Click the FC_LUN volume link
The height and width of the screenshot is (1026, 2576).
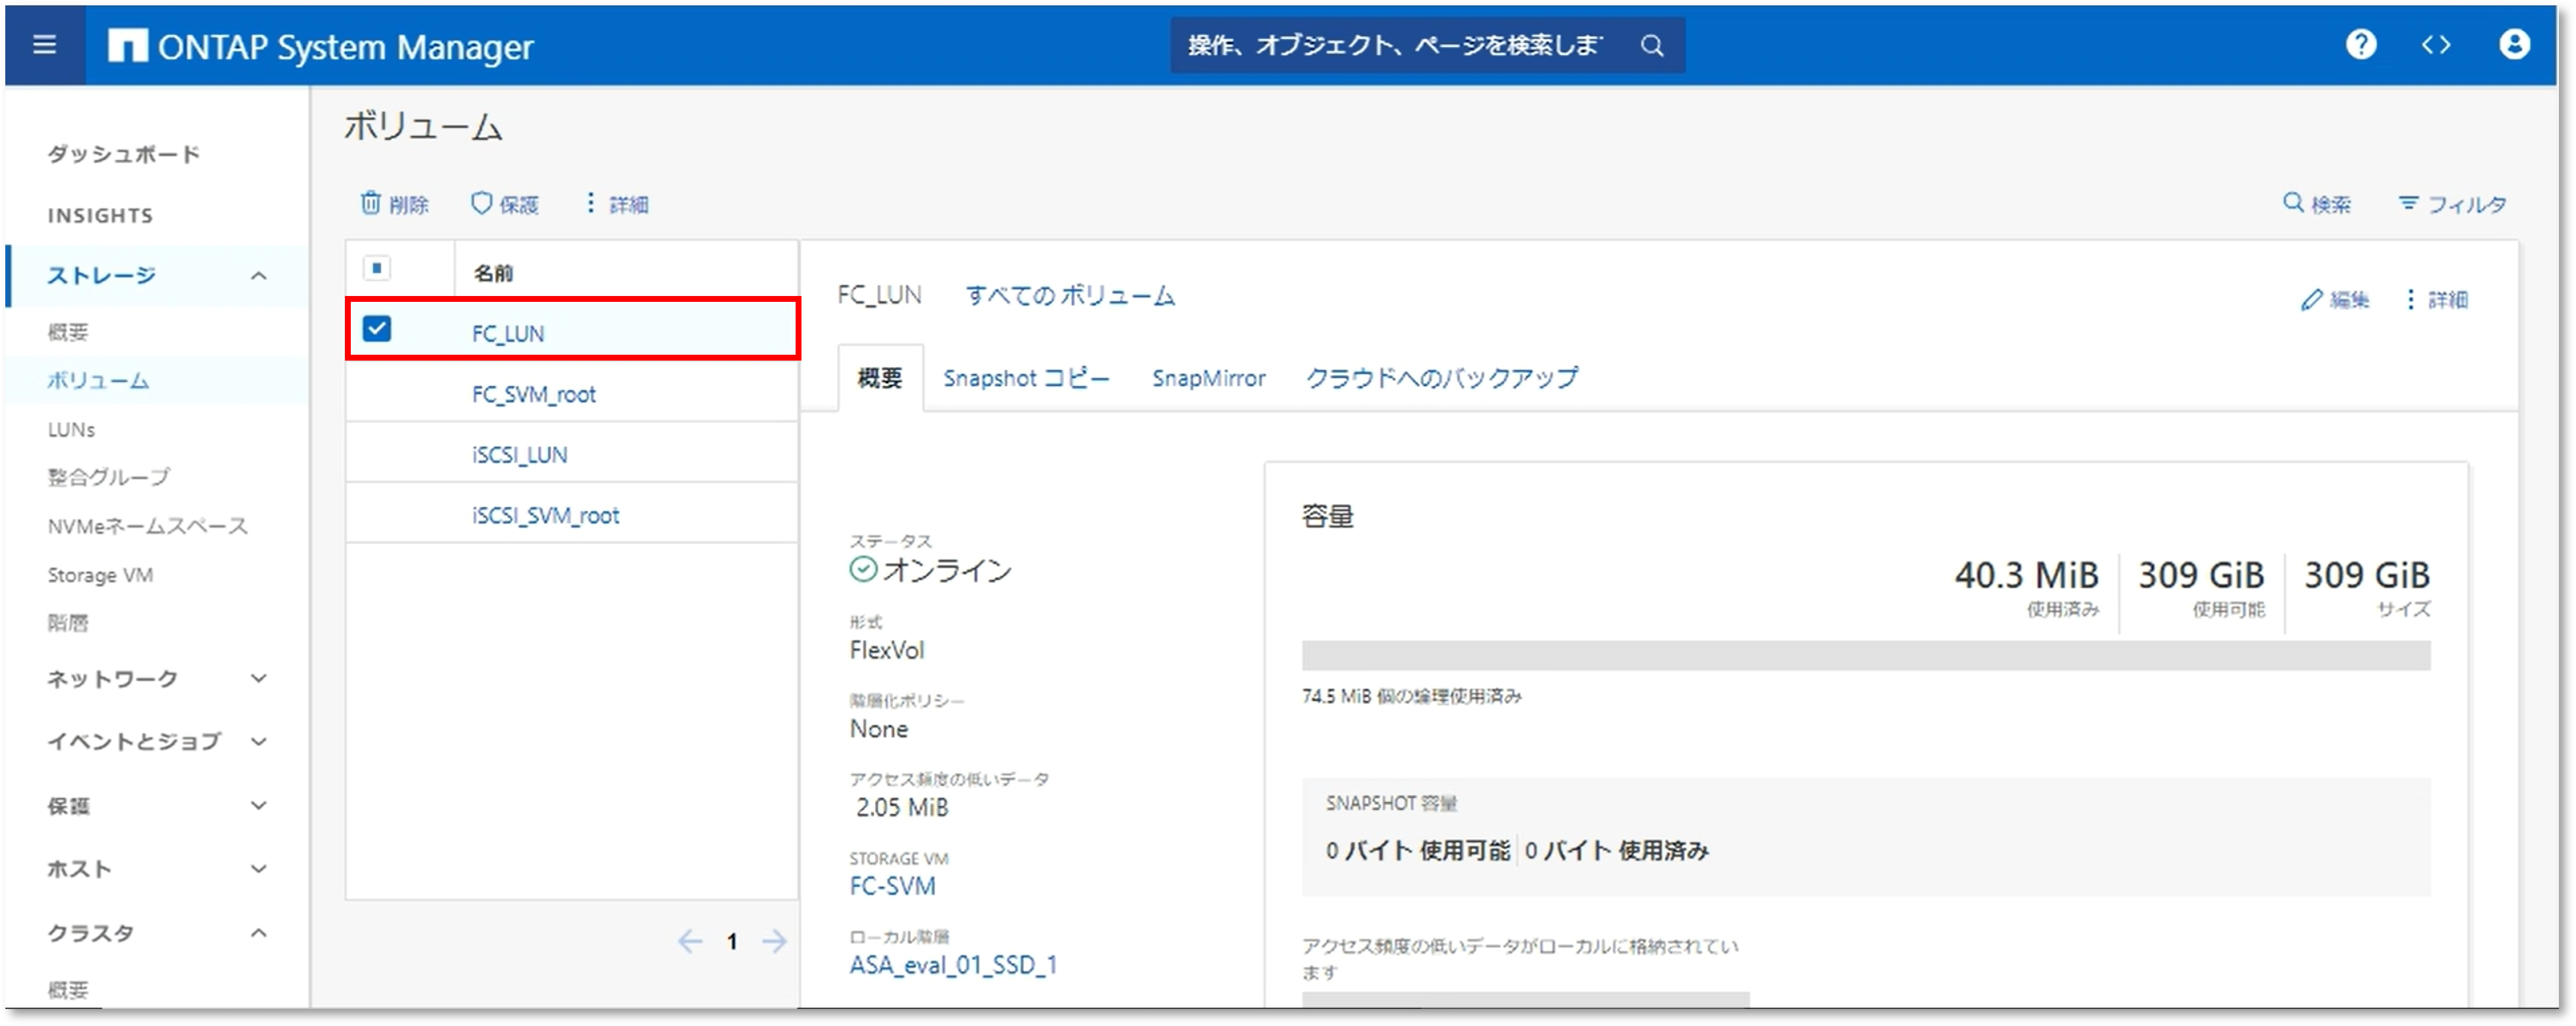click(x=508, y=334)
